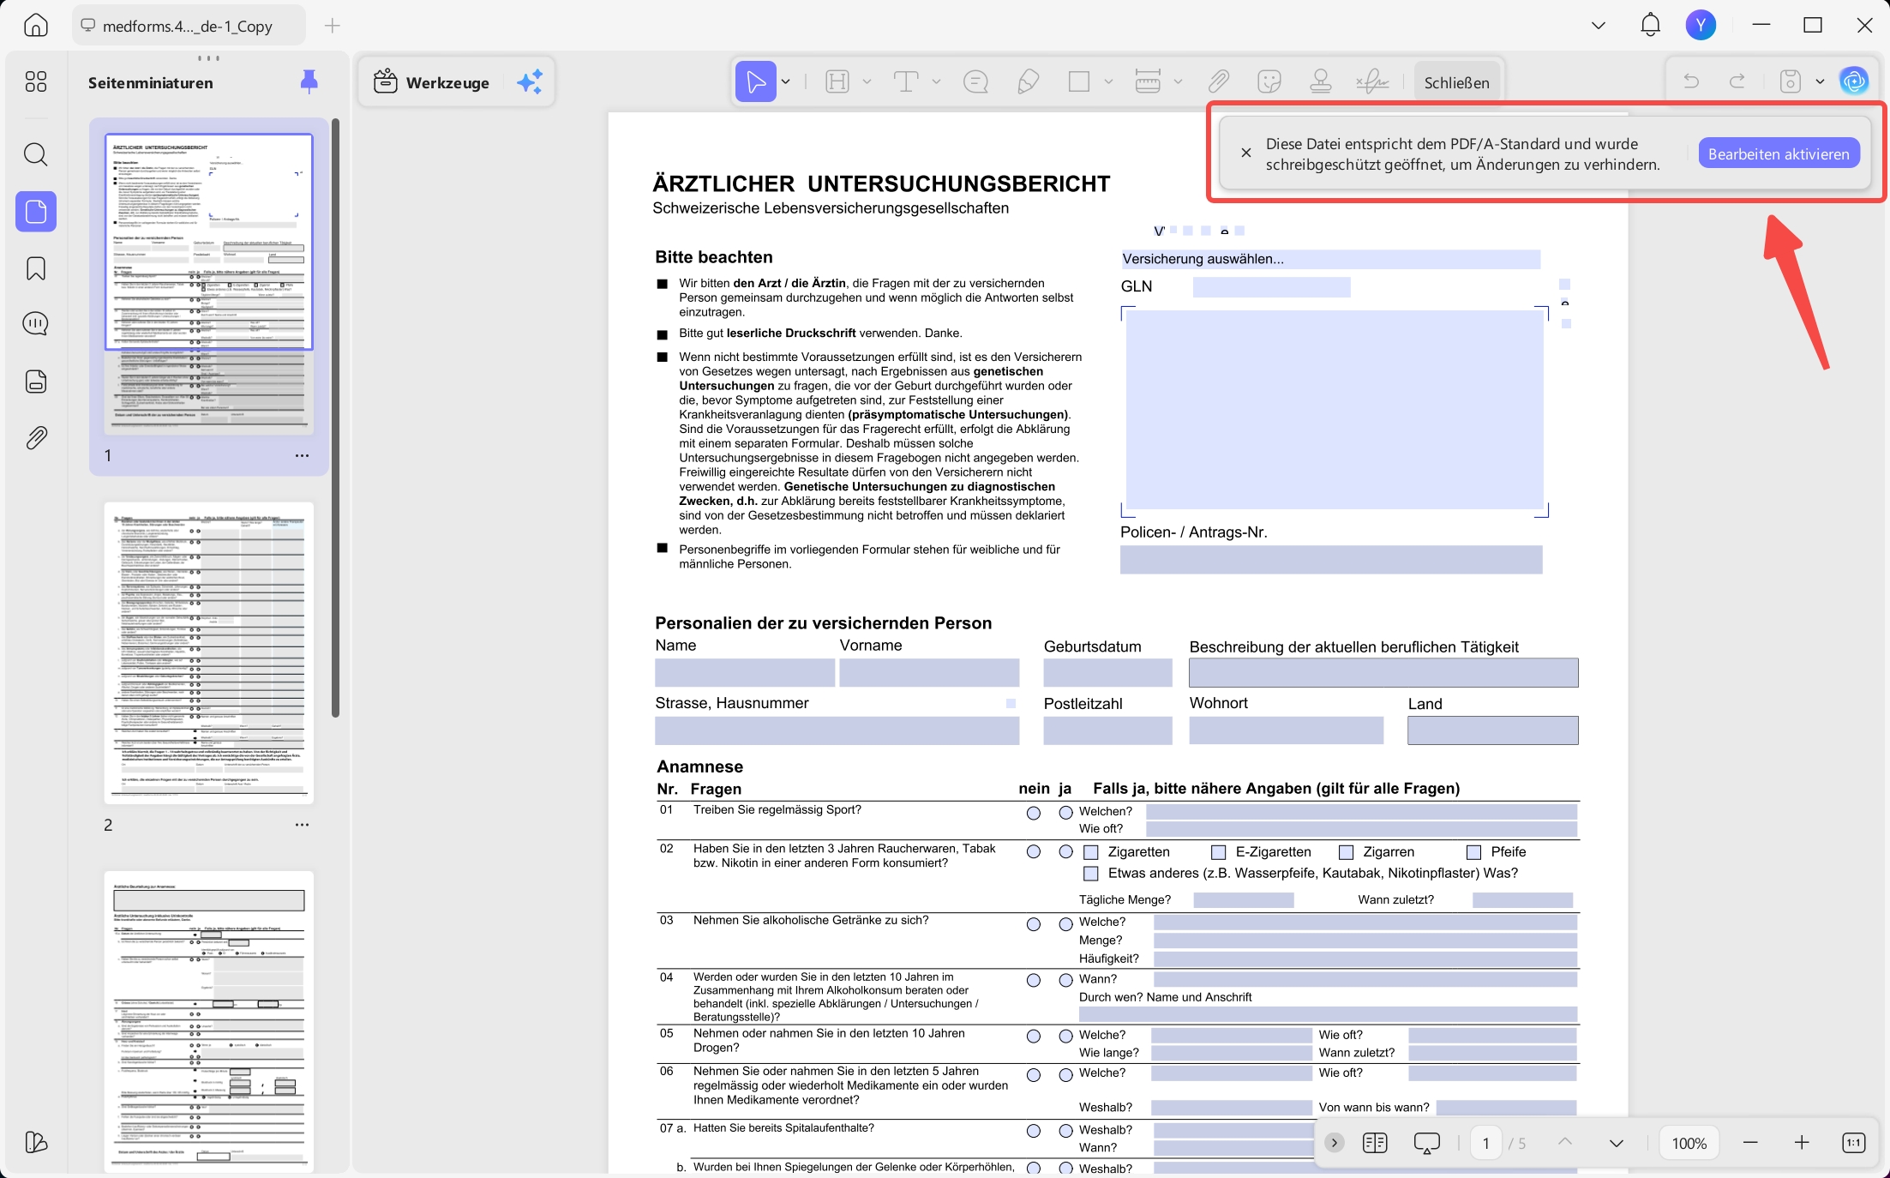Image resolution: width=1890 pixels, height=1178 pixels.
Task: Open the Werkzeuge menu
Action: (432, 82)
